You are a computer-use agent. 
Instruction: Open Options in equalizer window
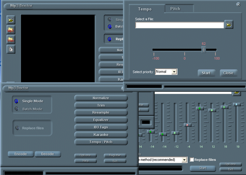coord(231,164)
